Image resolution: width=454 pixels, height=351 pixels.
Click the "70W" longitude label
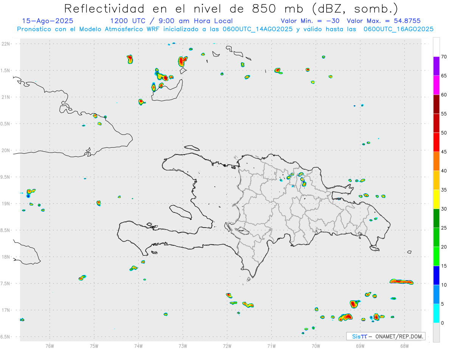[316, 346]
